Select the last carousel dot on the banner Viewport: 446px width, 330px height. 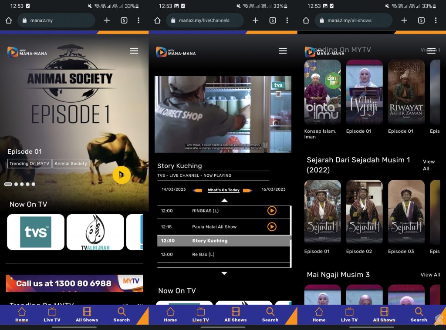pyautogui.click(x=33, y=184)
